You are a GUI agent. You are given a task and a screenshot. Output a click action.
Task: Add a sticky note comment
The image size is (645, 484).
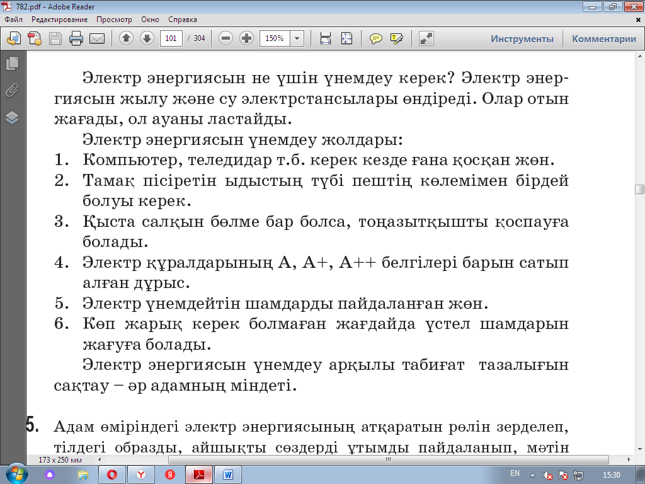pyautogui.click(x=375, y=38)
